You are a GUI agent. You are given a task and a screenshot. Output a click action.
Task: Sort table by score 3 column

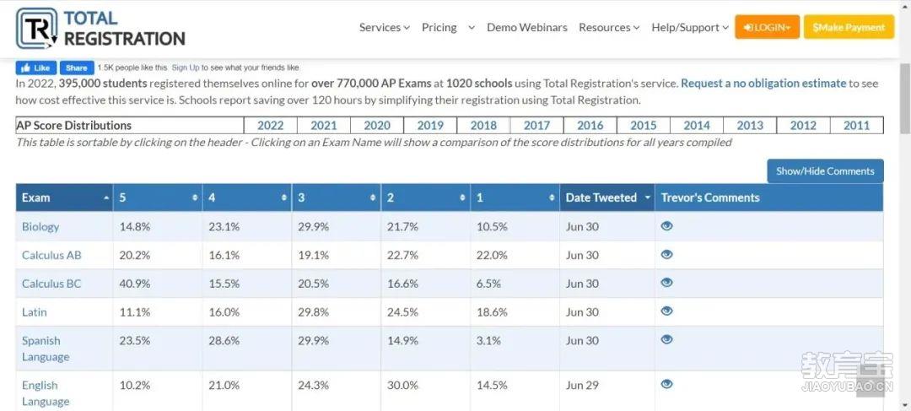click(x=337, y=197)
